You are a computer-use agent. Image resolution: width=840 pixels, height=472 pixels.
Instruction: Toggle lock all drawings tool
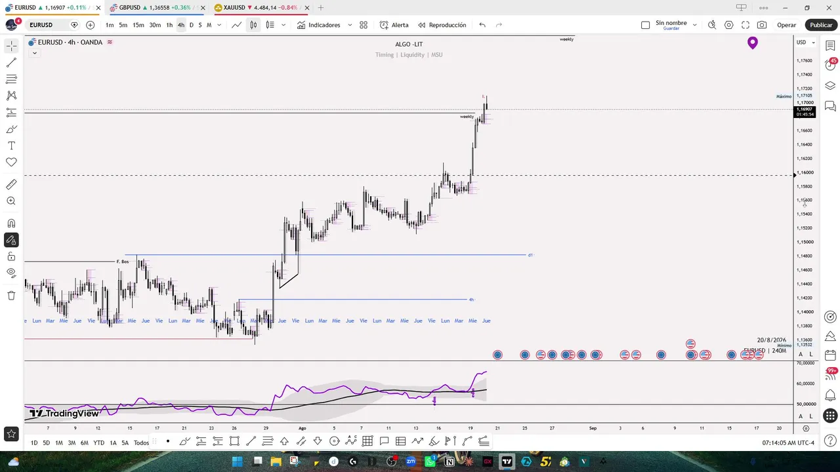tap(11, 256)
